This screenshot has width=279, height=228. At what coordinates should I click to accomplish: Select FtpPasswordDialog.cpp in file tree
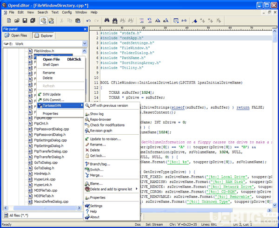52,129
